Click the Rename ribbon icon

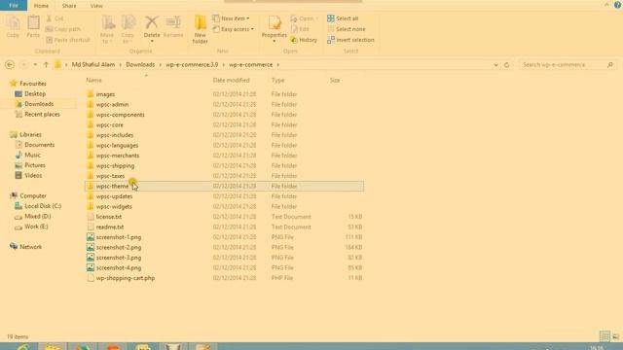pos(173,26)
